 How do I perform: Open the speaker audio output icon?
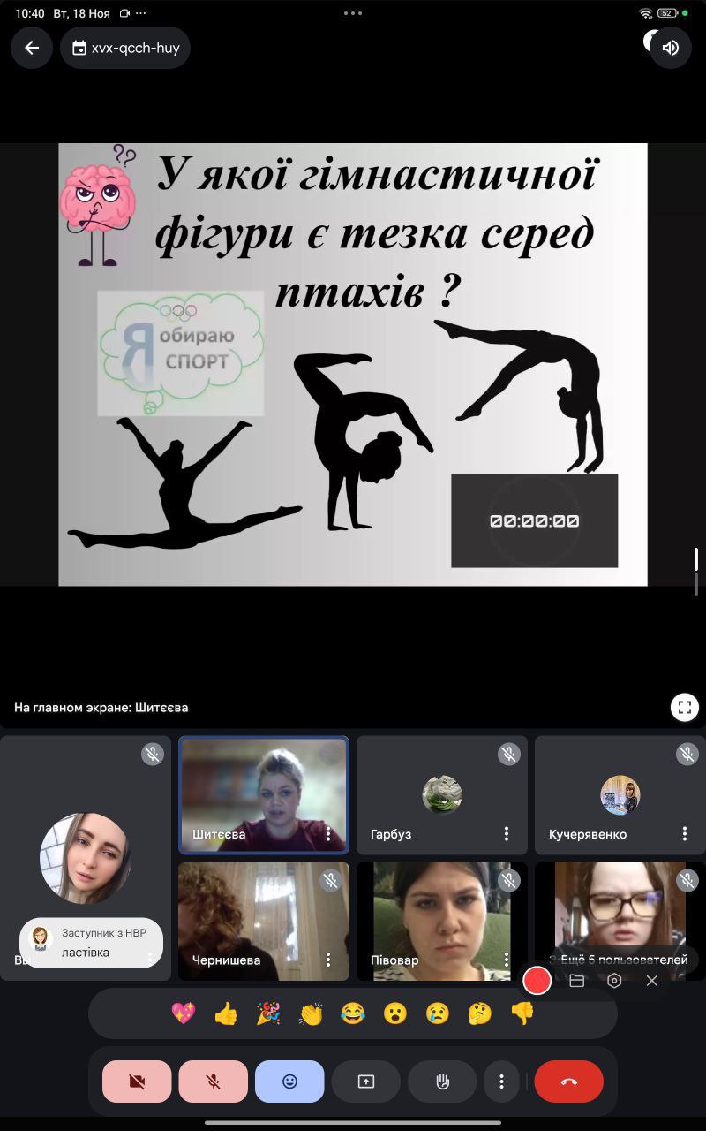(671, 48)
